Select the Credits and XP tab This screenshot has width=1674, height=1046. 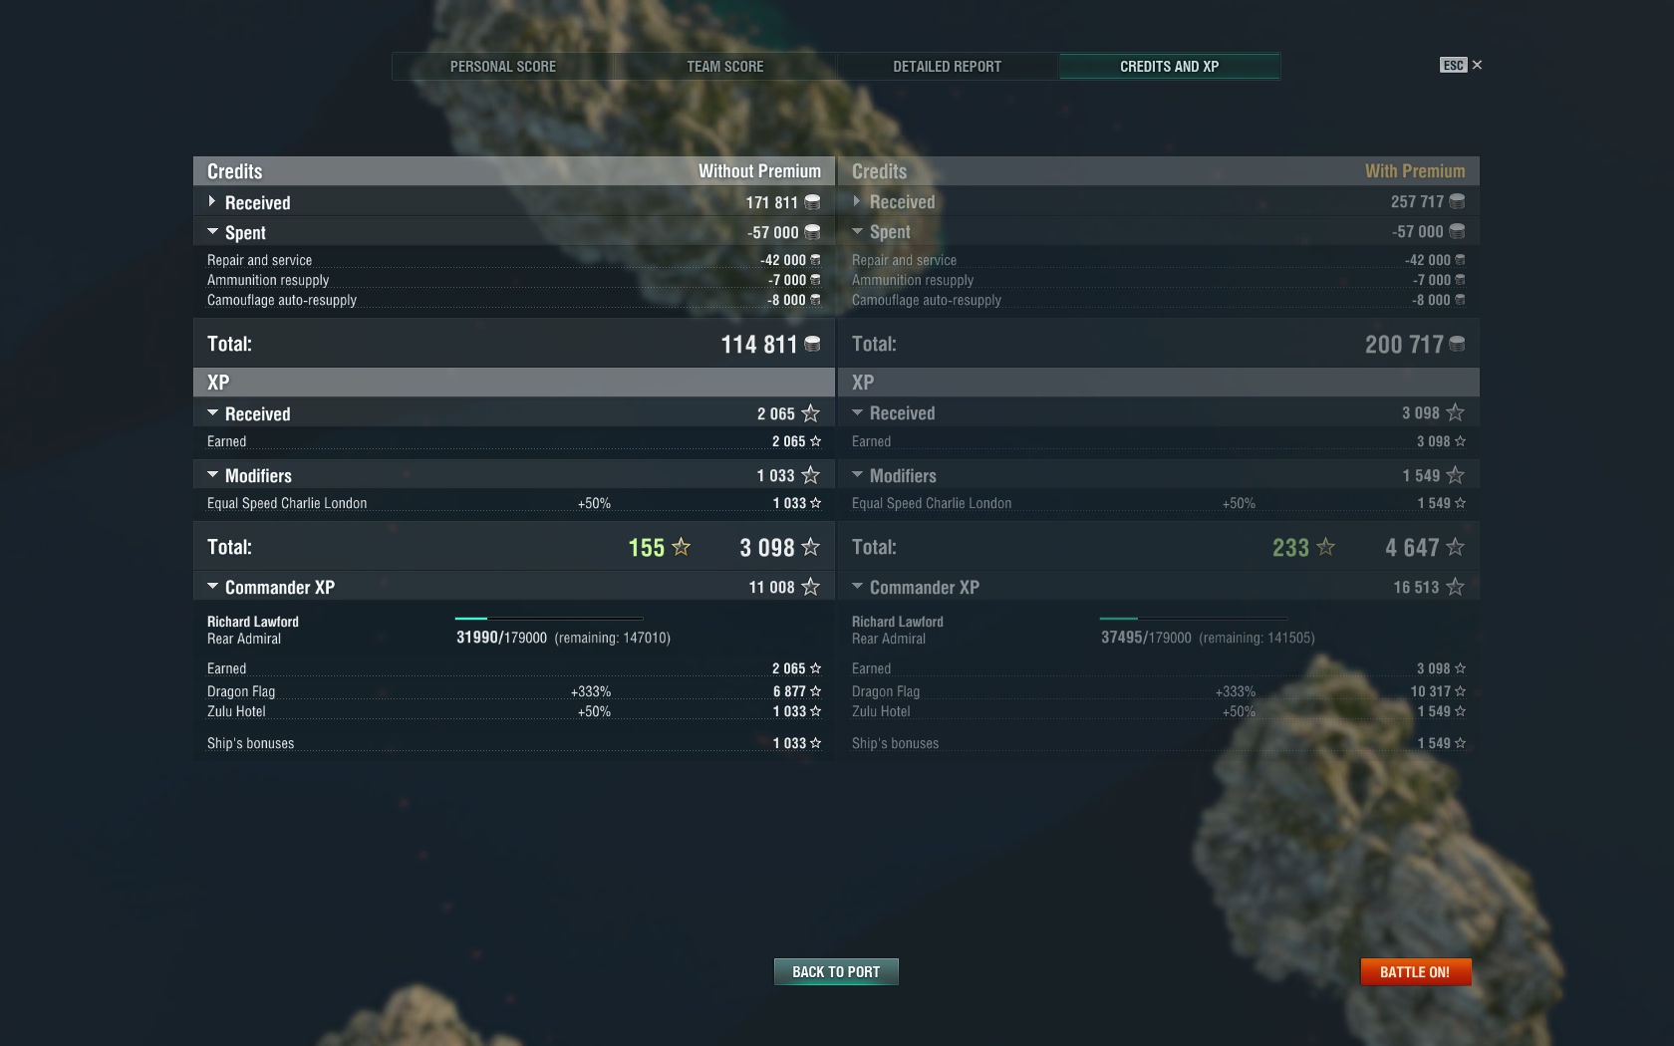point(1170,67)
